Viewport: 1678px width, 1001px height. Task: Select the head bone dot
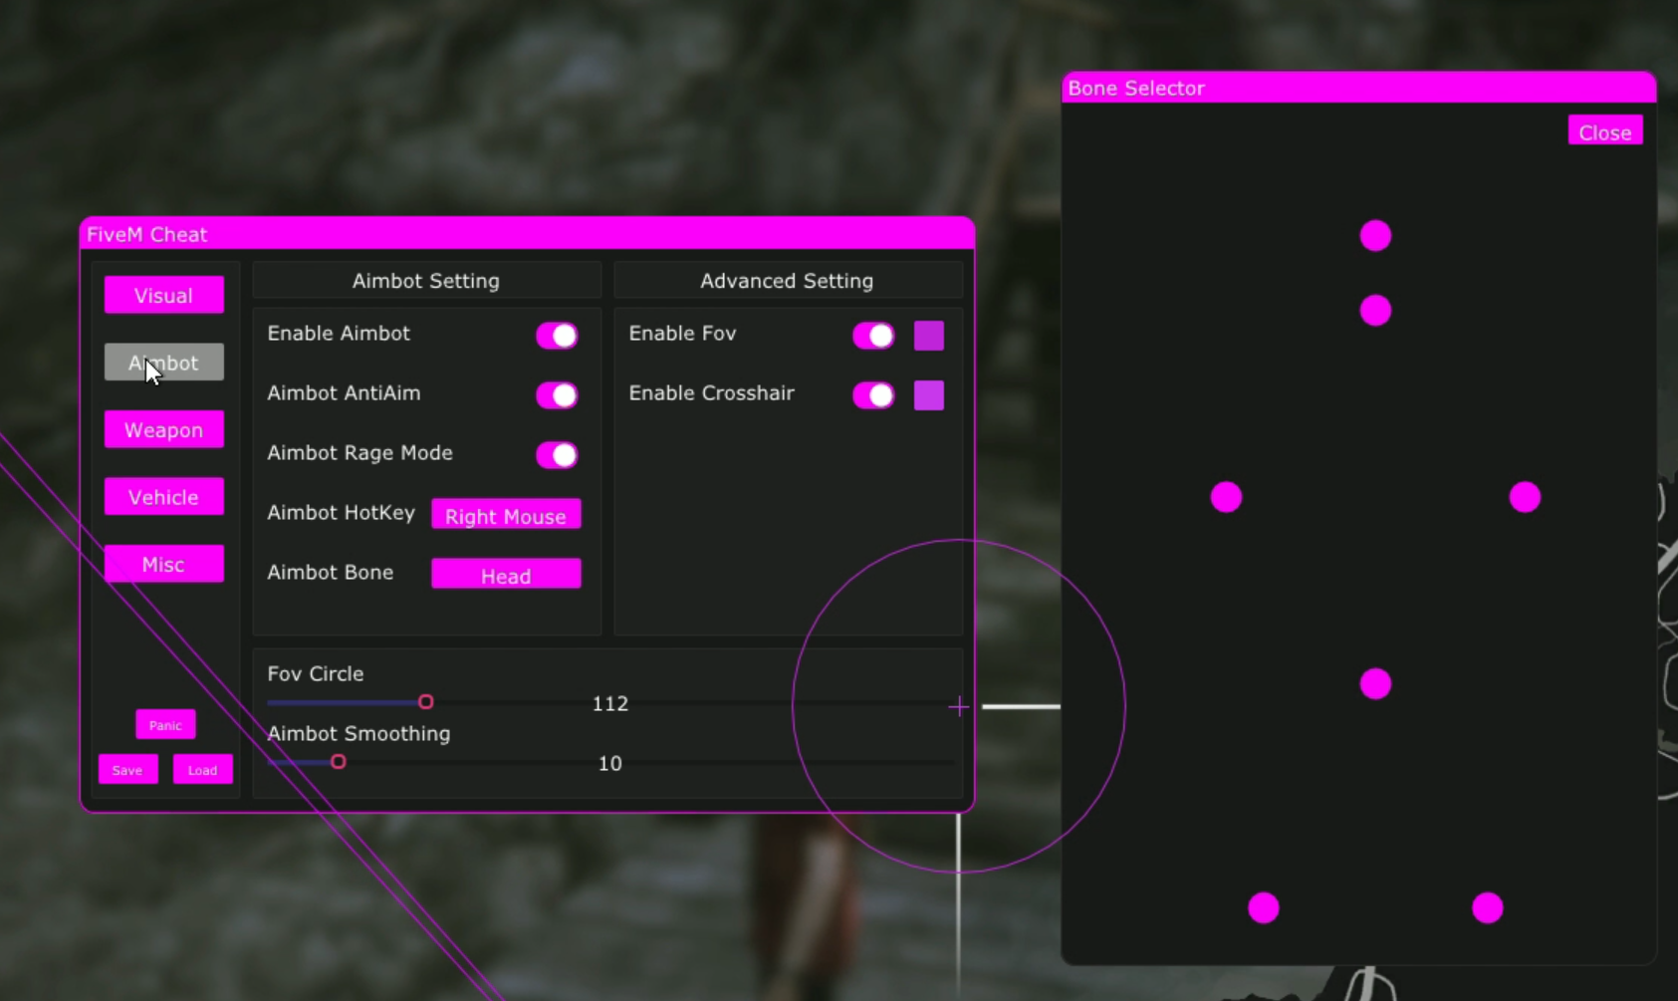click(1375, 236)
